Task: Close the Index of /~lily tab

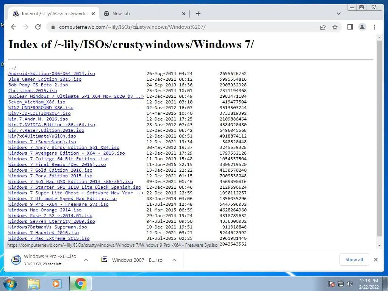Action: click(93, 14)
